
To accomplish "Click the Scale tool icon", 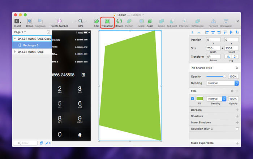I will click(x=150, y=21).
